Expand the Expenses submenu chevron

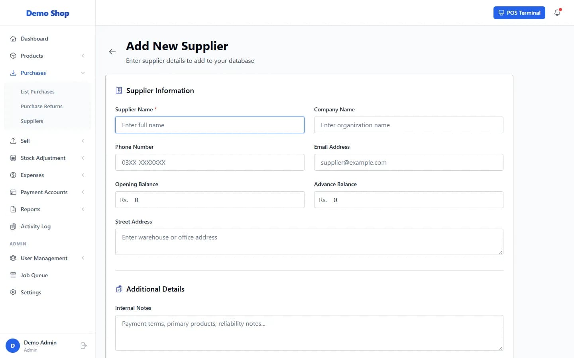click(83, 175)
